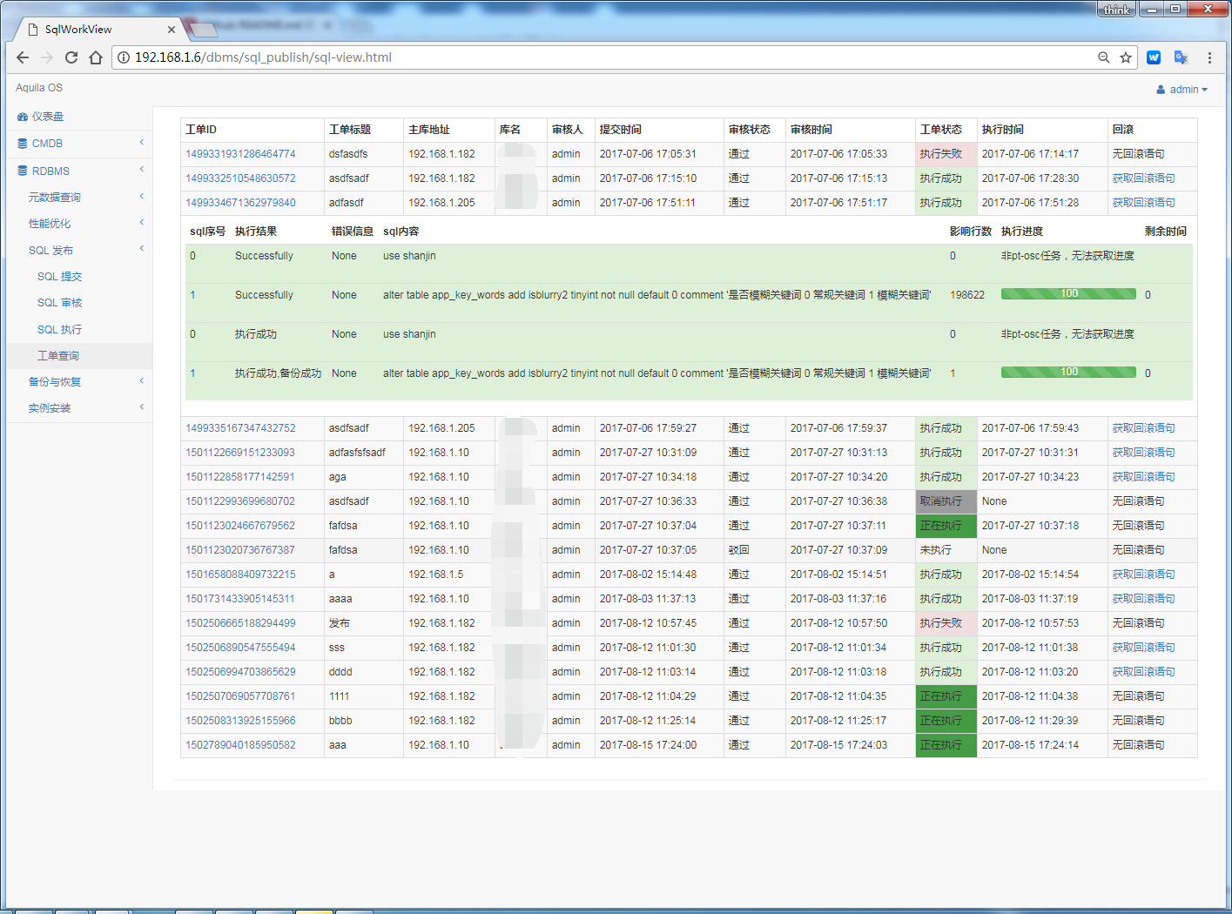Open work order 1499334671362979840

[240, 203]
